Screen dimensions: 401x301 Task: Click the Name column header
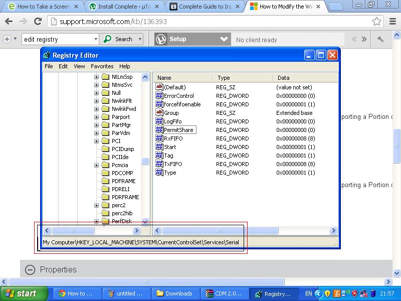183,78
